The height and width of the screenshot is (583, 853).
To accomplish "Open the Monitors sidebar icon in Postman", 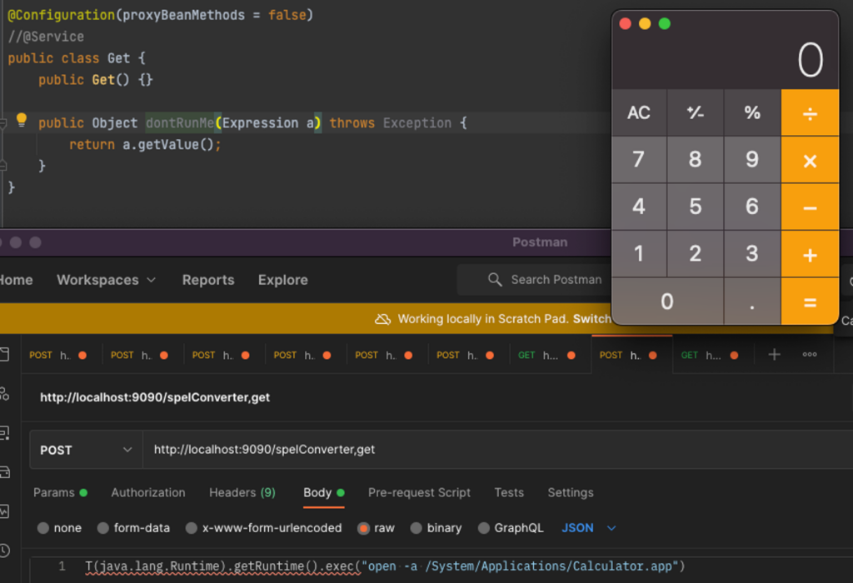I will click(x=4, y=511).
